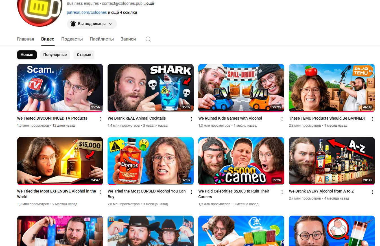Select the Видео tab
The image size is (380, 246).
click(x=48, y=39)
